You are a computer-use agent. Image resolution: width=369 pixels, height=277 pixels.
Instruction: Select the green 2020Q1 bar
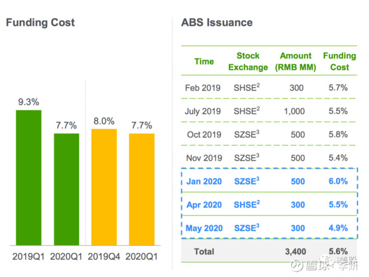(x=67, y=189)
